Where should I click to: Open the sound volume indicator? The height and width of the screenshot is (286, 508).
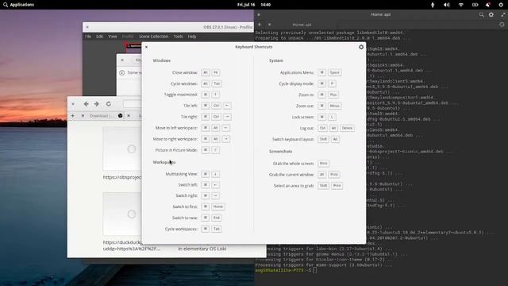point(446,5)
